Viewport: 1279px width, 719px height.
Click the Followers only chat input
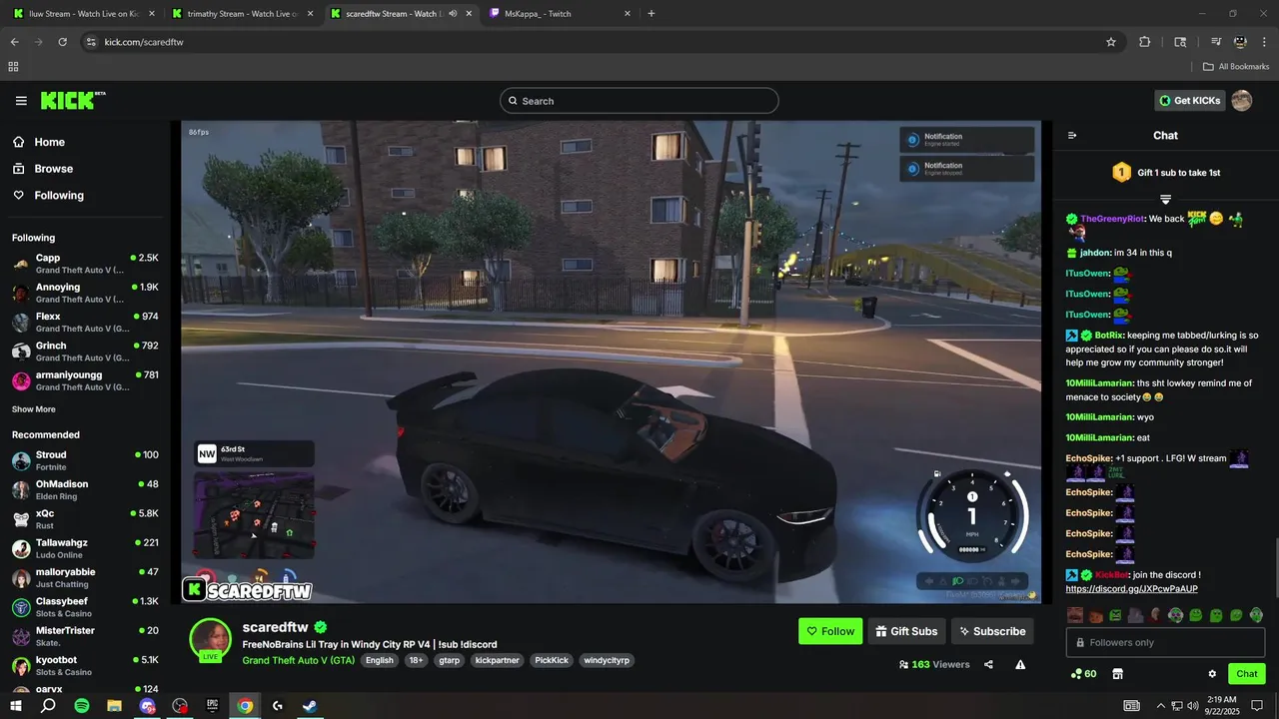(1165, 642)
